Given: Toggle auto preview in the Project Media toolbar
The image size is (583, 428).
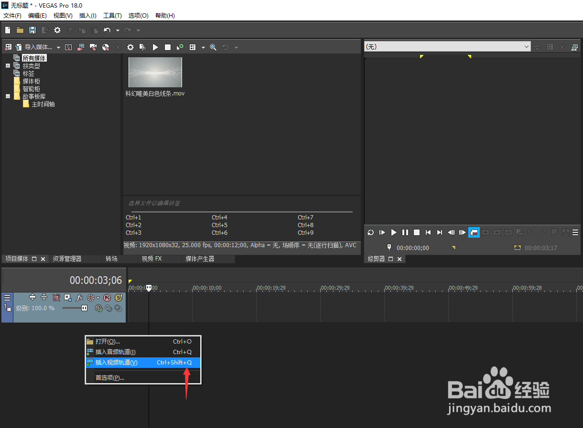Looking at the screenshot, I should tap(180, 47).
